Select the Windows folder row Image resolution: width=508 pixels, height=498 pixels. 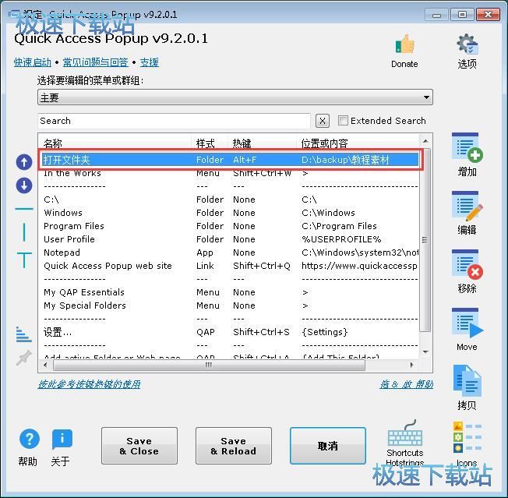tap(230, 213)
